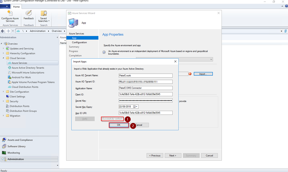Close the Import Apps dialog
288x172 pixels.
(175, 61)
